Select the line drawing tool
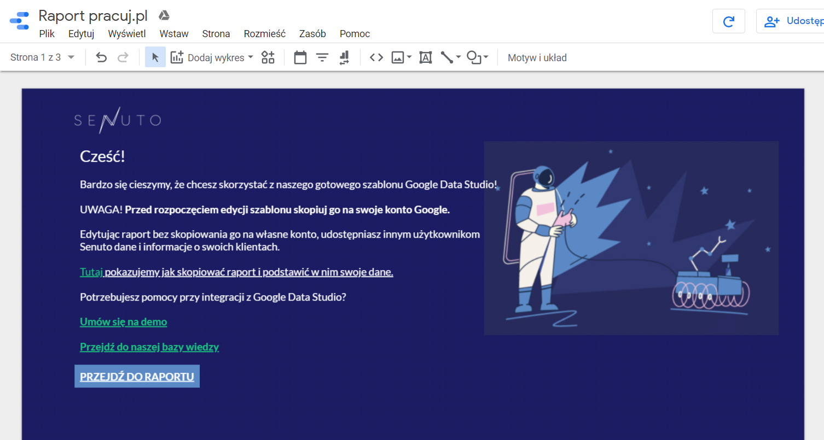824x440 pixels. pyautogui.click(x=447, y=57)
